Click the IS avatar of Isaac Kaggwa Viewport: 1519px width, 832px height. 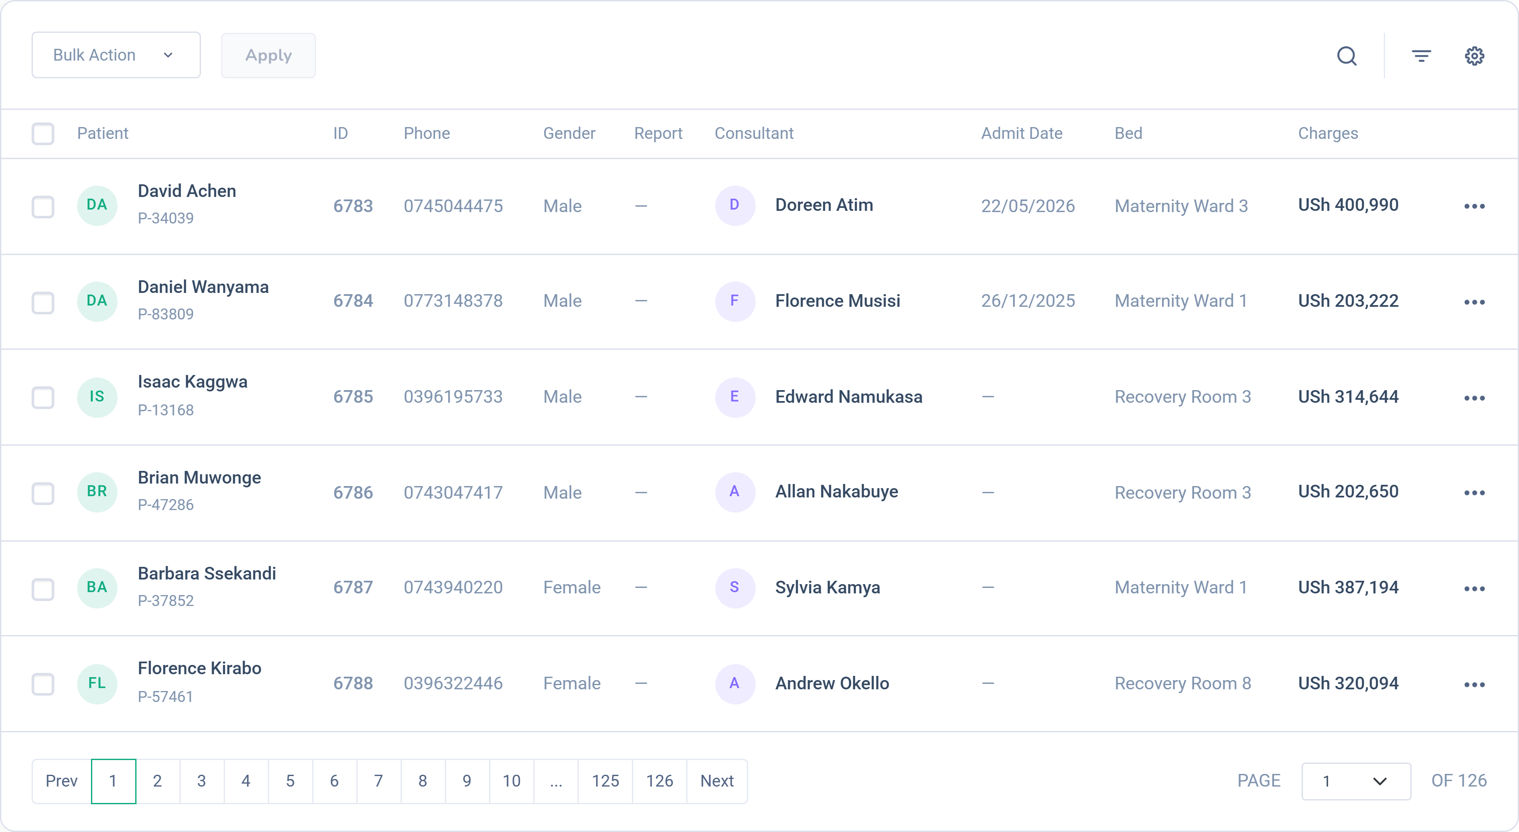click(97, 397)
